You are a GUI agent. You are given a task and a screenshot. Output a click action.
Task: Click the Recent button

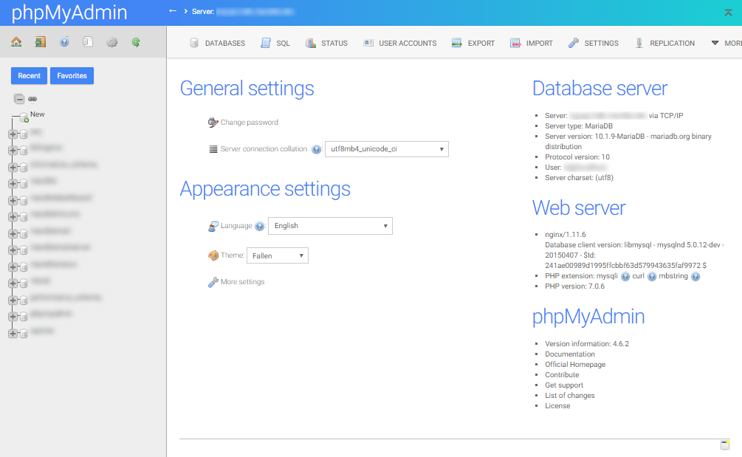click(x=30, y=75)
